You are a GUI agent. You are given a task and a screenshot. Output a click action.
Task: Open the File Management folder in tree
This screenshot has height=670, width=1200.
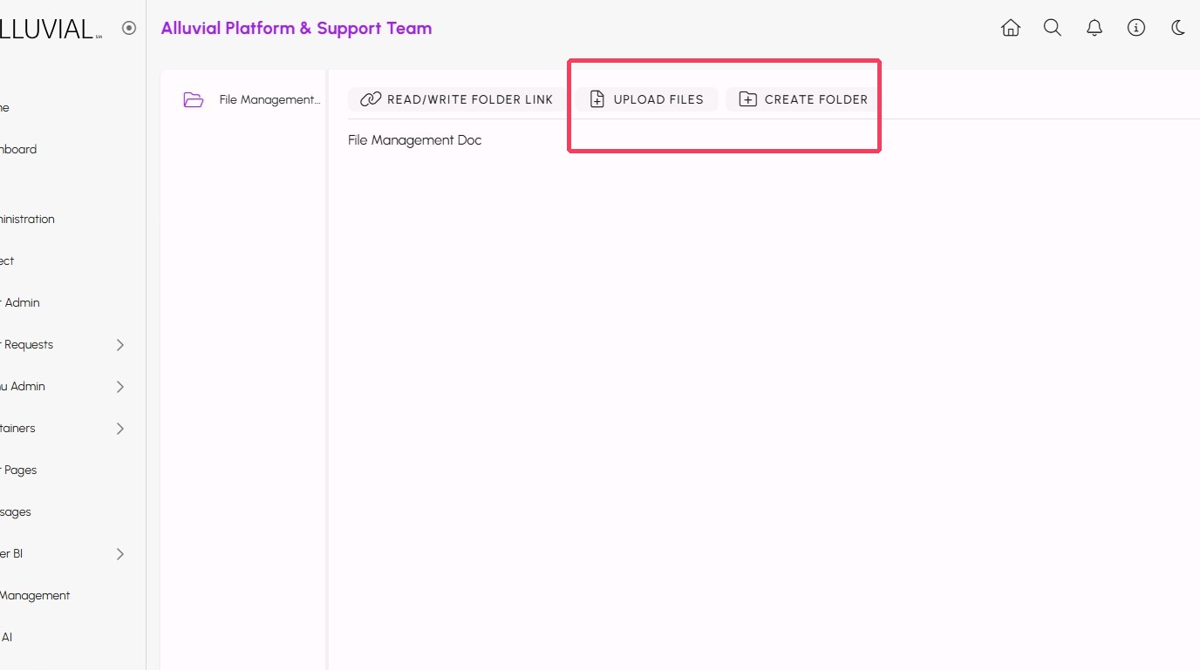pos(269,99)
